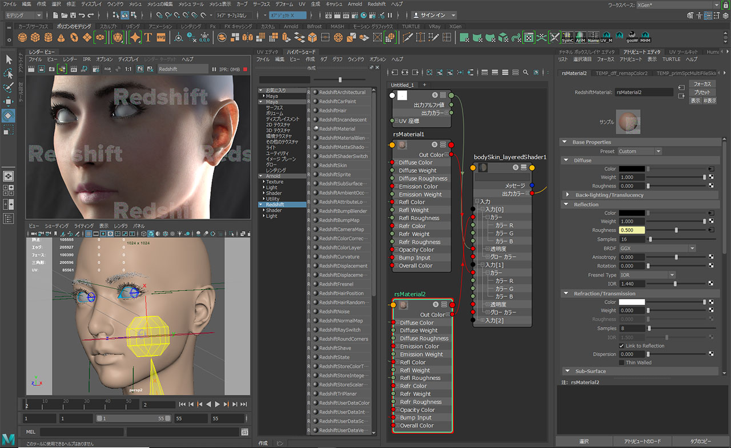This screenshot has width=731, height=448.
Task: Pause IPR rendering in Render View
Action: pyautogui.click(x=214, y=69)
